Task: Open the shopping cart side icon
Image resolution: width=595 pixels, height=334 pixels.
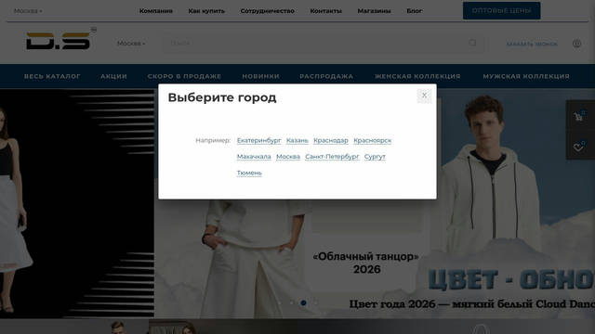Action: [x=578, y=116]
